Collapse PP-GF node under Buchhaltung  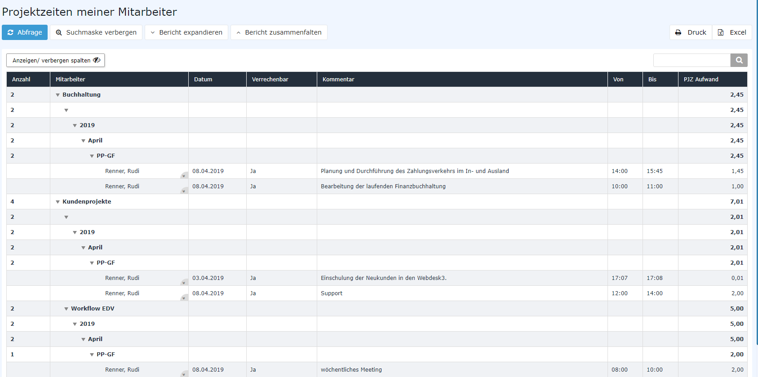coord(92,156)
